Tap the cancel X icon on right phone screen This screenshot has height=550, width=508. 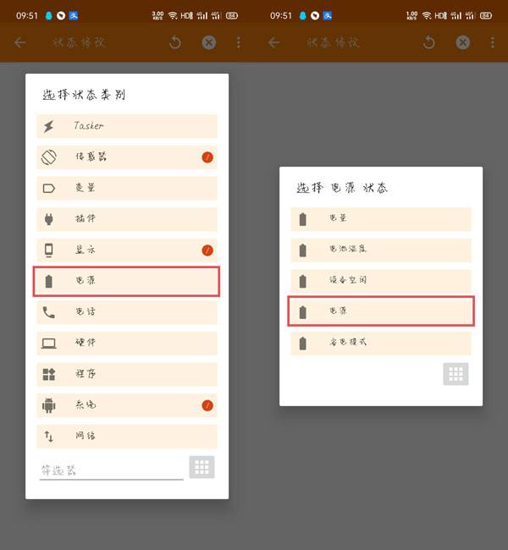coord(463,43)
